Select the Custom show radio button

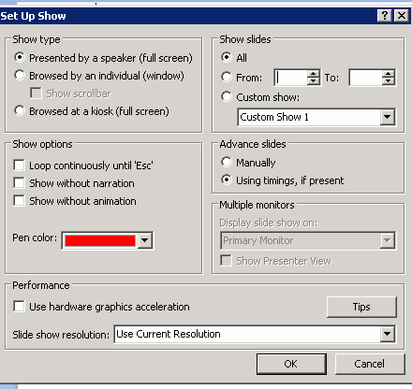click(x=227, y=96)
